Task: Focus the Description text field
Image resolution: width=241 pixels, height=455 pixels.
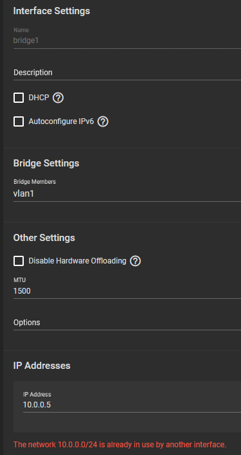Action: [x=127, y=73]
